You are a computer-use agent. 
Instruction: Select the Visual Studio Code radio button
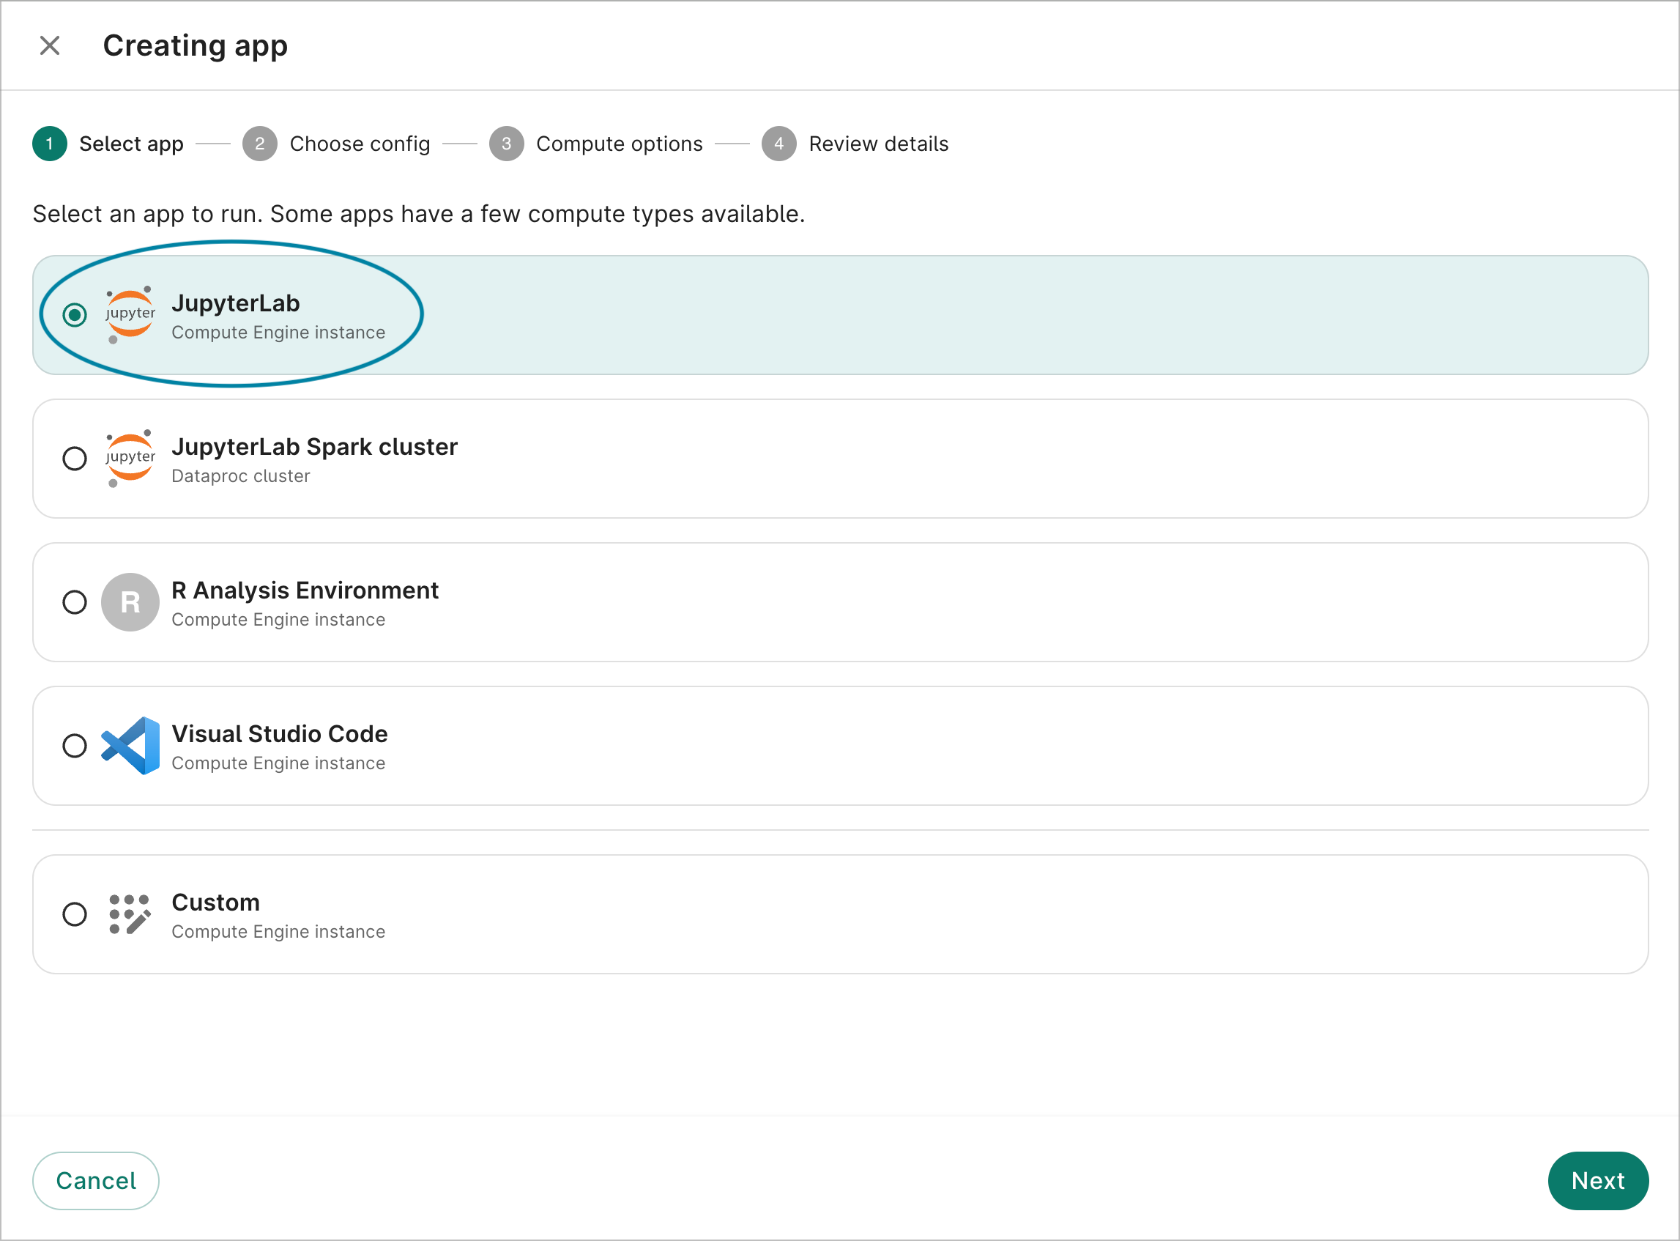75,745
